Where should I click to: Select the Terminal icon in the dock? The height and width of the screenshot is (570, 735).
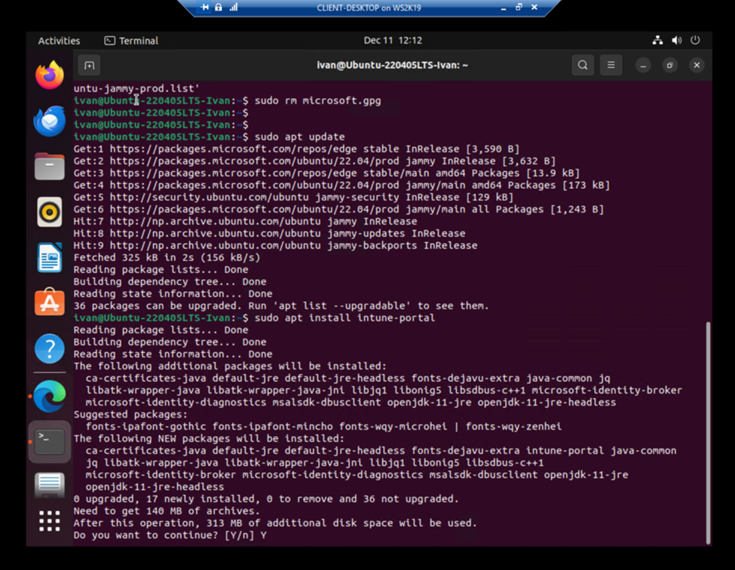[x=49, y=442]
